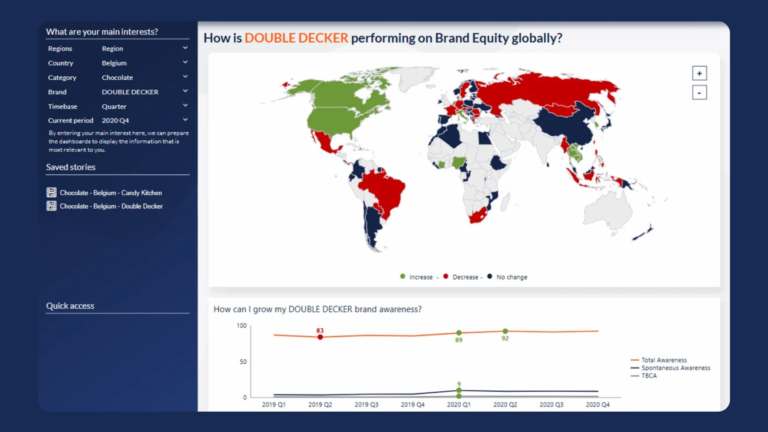Open Chocolate - Belgium - Candy Kitchen story
The image size is (768, 432).
point(111,193)
